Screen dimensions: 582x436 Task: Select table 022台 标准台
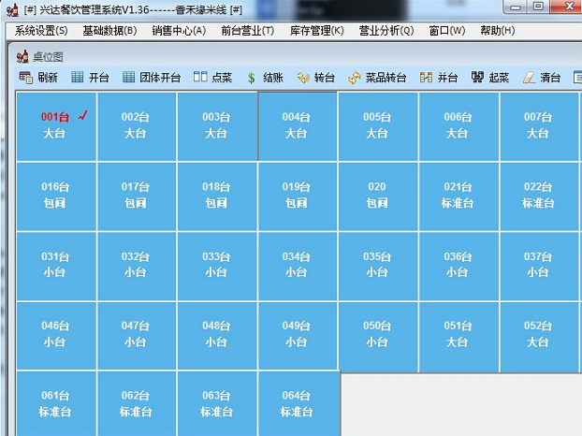539,196
